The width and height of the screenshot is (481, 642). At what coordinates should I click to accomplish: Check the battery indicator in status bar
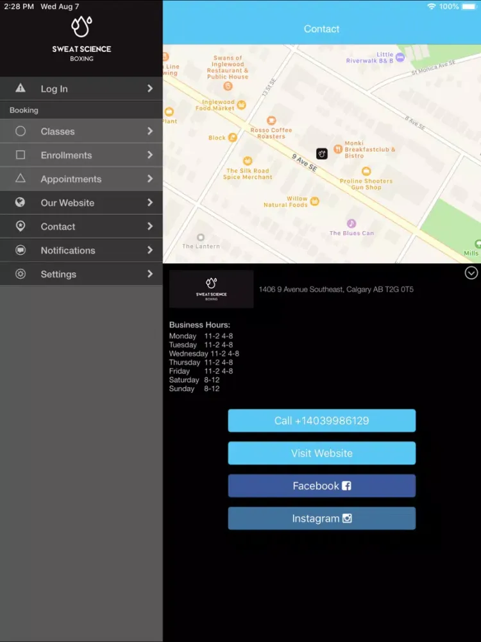pos(469,6)
